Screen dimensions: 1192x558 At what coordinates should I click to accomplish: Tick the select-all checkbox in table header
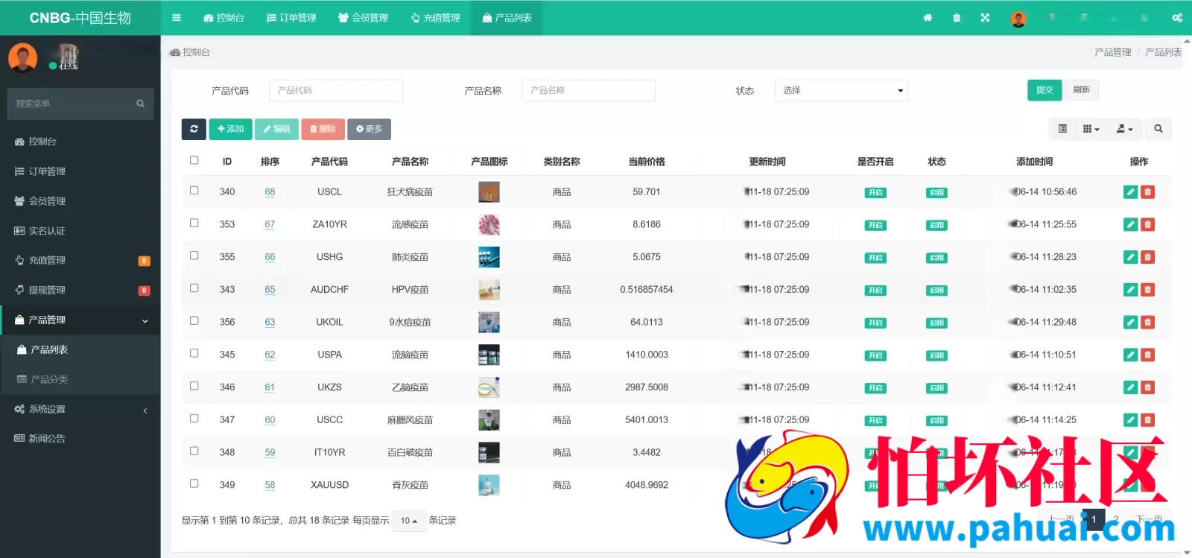point(194,160)
